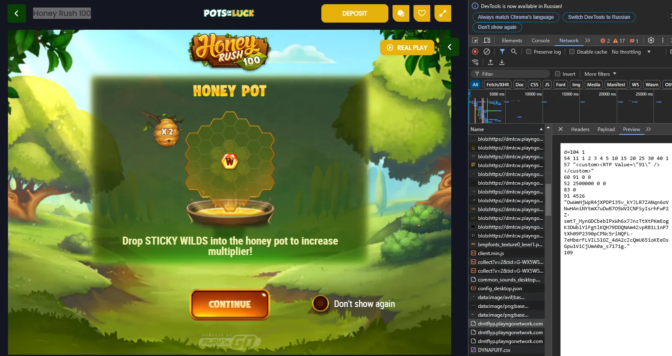Open network search magnifier
The height and width of the screenshot is (356, 672).
514,52
